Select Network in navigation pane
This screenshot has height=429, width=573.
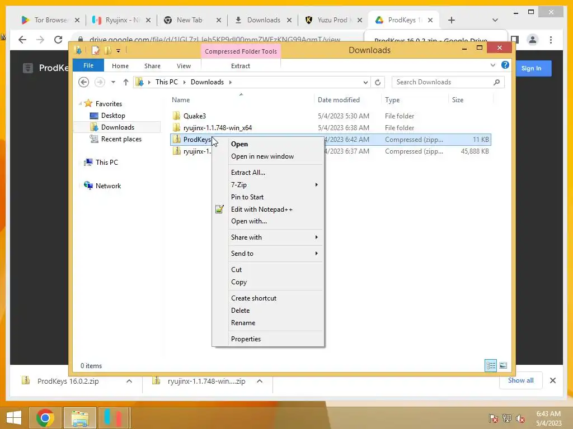click(x=108, y=185)
